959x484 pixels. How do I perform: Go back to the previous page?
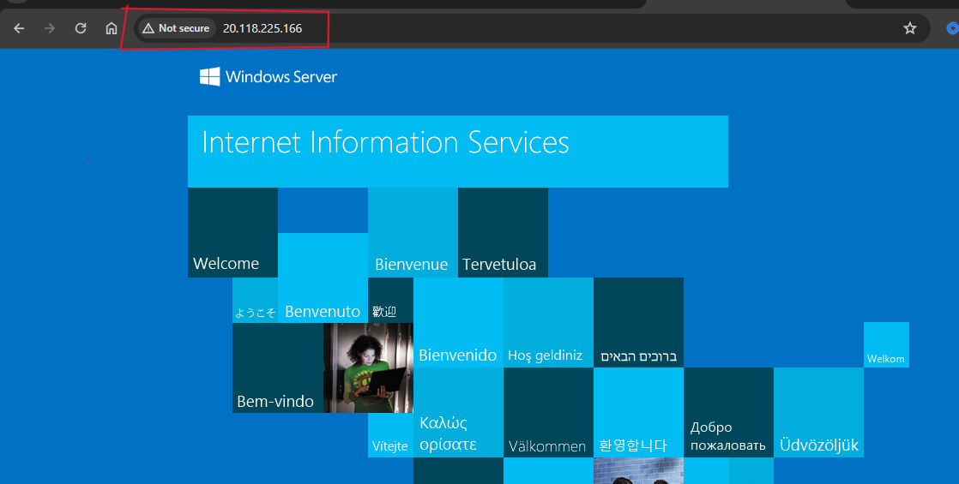pos(19,28)
